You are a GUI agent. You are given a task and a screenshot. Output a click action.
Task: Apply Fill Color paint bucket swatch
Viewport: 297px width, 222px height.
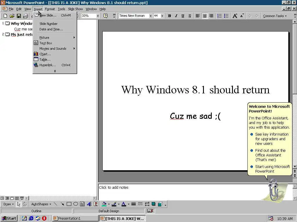(x=104, y=204)
